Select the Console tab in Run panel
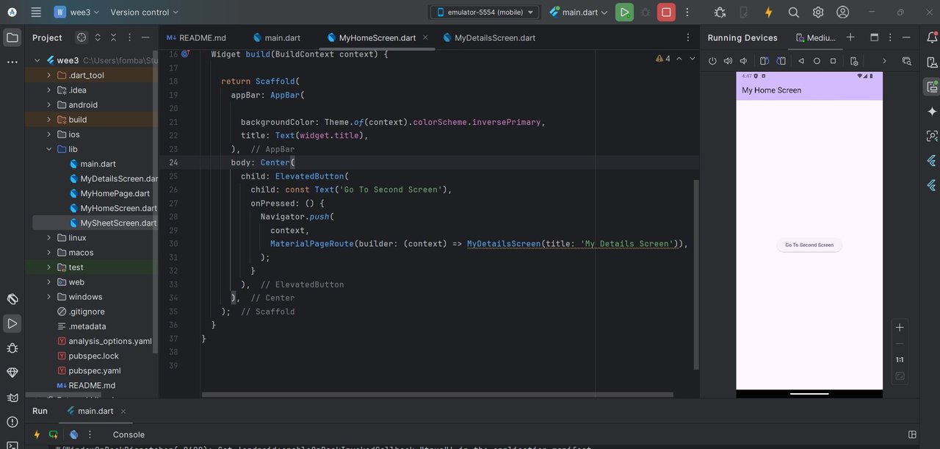Image resolution: width=940 pixels, height=449 pixels. click(129, 434)
